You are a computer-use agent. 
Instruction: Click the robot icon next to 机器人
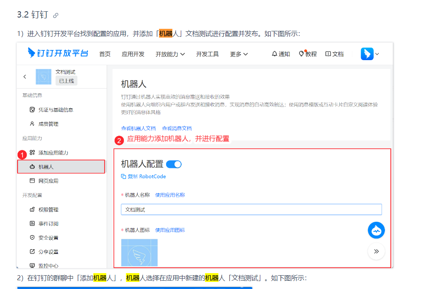click(x=32, y=167)
